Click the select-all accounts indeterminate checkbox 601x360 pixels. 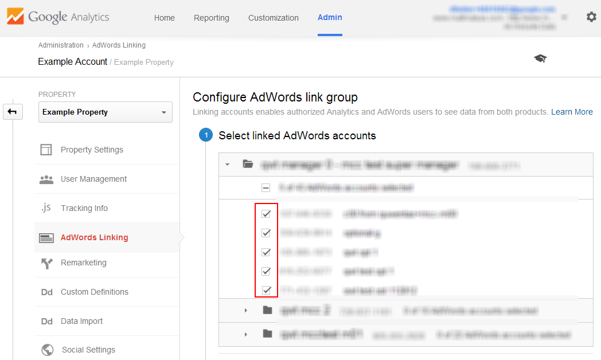pos(264,187)
